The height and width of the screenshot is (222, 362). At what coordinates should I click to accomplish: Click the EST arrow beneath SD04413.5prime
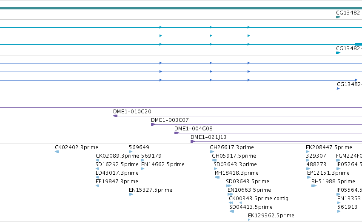point(232,211)
